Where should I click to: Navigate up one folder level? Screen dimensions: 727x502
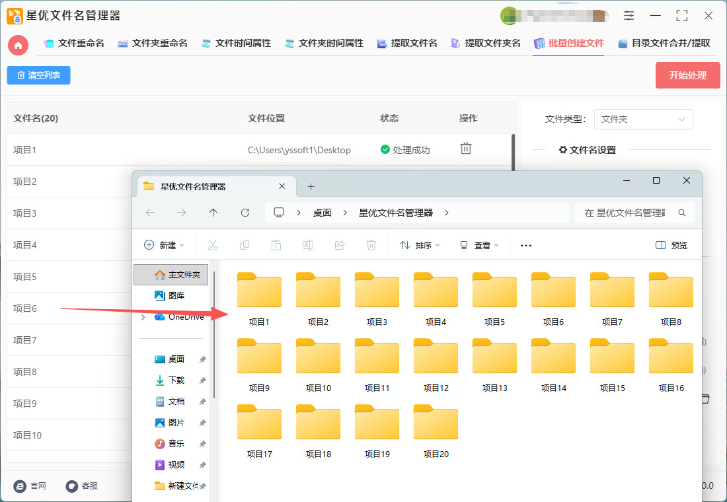coord(213,213)
